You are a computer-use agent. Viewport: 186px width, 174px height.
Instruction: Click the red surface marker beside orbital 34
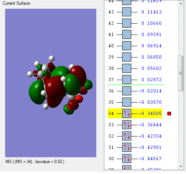[x=169, y=114]
